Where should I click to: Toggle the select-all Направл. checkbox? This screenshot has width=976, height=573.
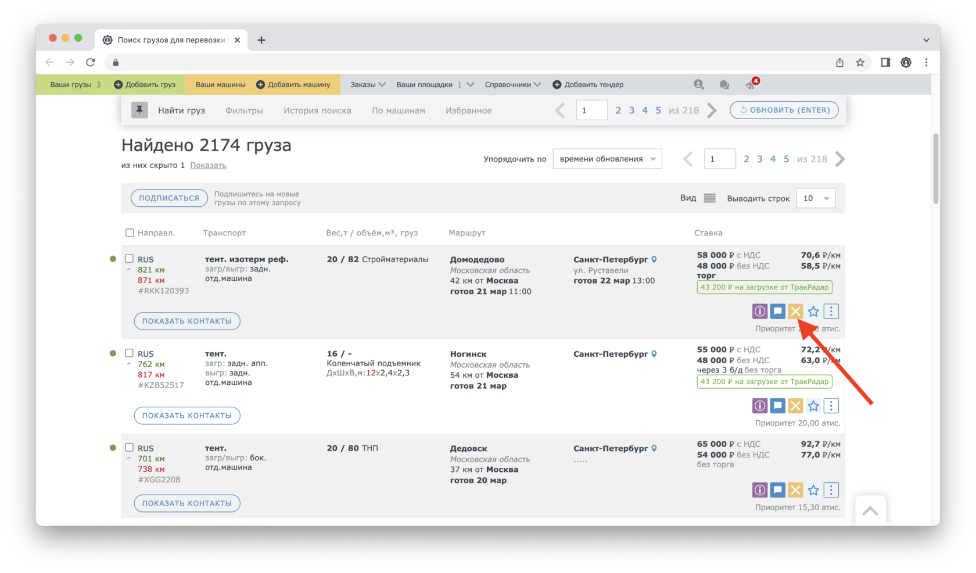click(x=130, y=233)
